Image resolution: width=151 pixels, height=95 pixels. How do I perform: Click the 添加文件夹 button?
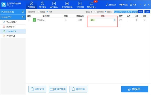pos(58,89)
